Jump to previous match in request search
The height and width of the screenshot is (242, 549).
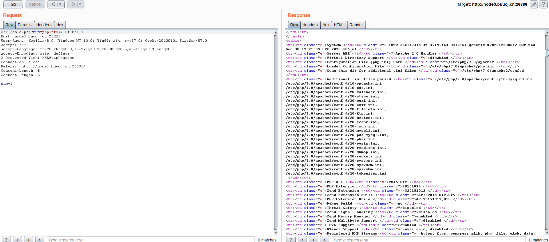[x=17, y=240]
